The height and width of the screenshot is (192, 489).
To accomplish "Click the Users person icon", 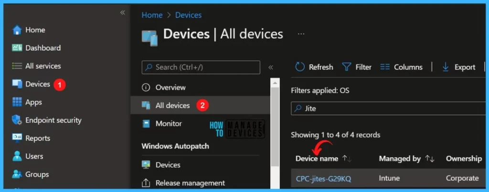I will point(17,156).
